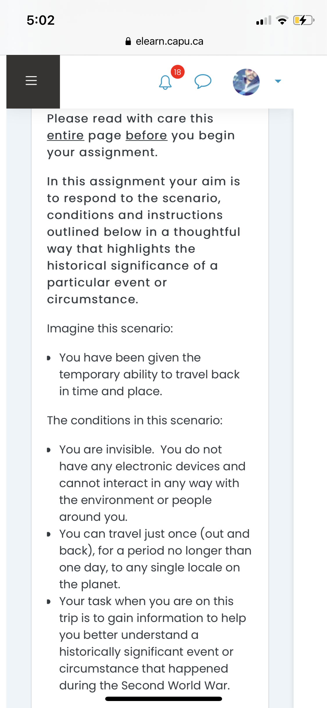Tap the "You are invisible" bullet item
Image resolution: width=327 pixels, height=708 pixels.
coord(150,483)
